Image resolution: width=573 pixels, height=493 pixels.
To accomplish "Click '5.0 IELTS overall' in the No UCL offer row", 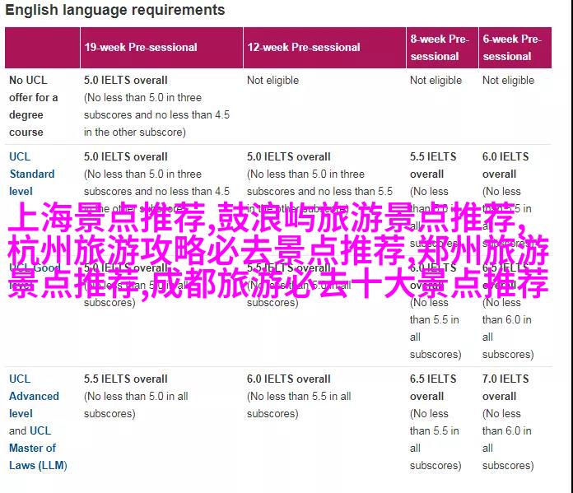I will (126, 80).
